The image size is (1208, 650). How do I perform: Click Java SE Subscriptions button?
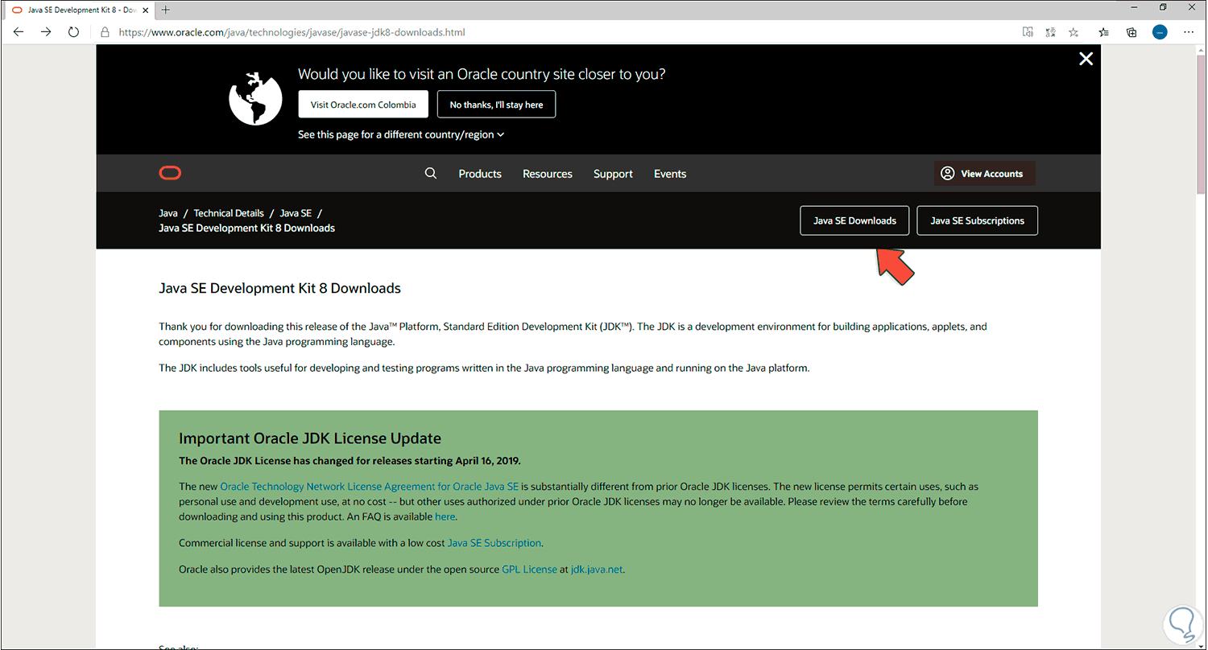(x=977, y=220)
